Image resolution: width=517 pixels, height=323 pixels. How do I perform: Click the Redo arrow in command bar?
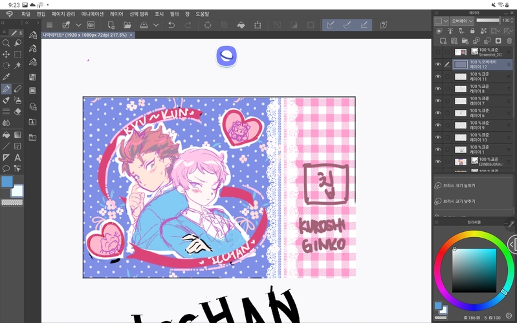tap(188, 25)
